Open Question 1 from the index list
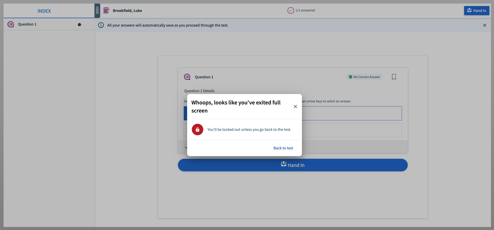The image size is (494, 230). tap(27, 24)
